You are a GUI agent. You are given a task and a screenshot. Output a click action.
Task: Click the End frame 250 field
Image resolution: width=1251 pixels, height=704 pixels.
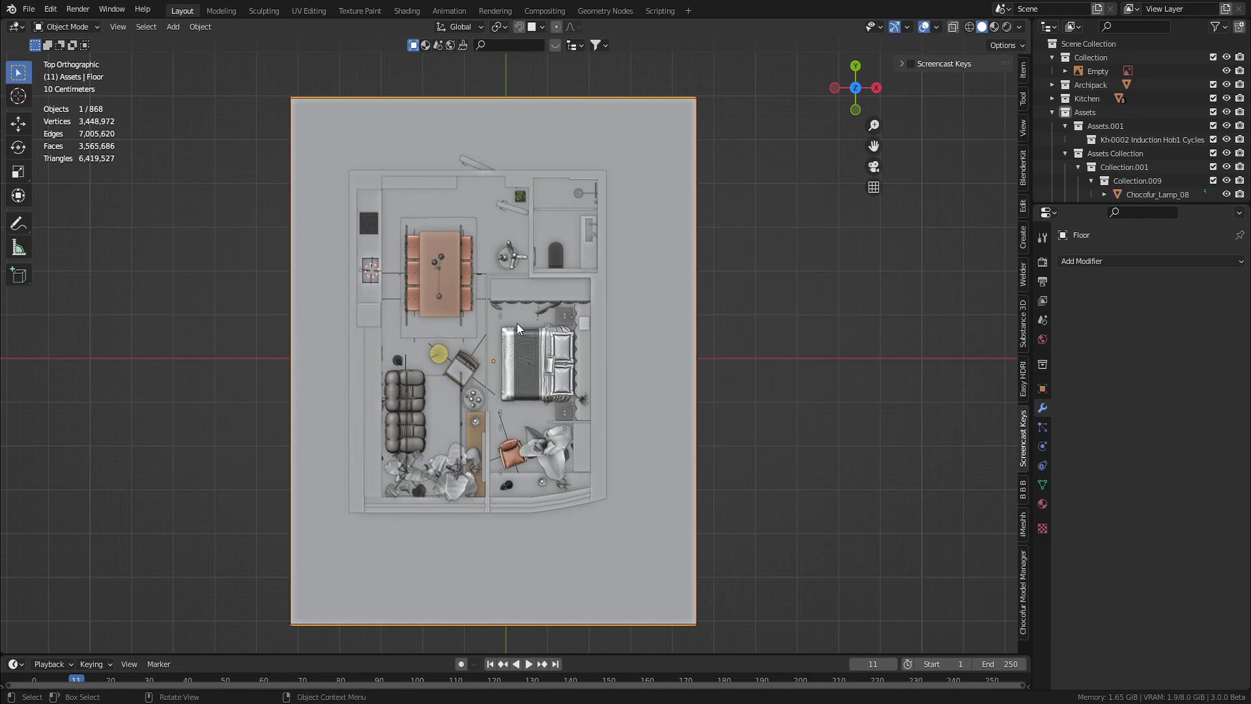pyautogui.click(x=999, y=664)
